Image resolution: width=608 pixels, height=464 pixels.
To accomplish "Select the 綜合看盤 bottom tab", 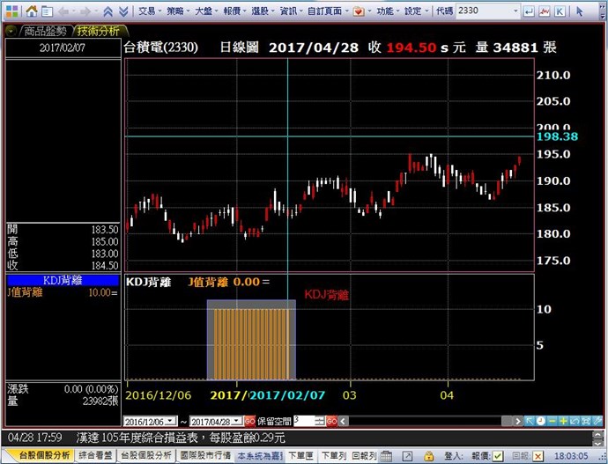I will (95, 456).
